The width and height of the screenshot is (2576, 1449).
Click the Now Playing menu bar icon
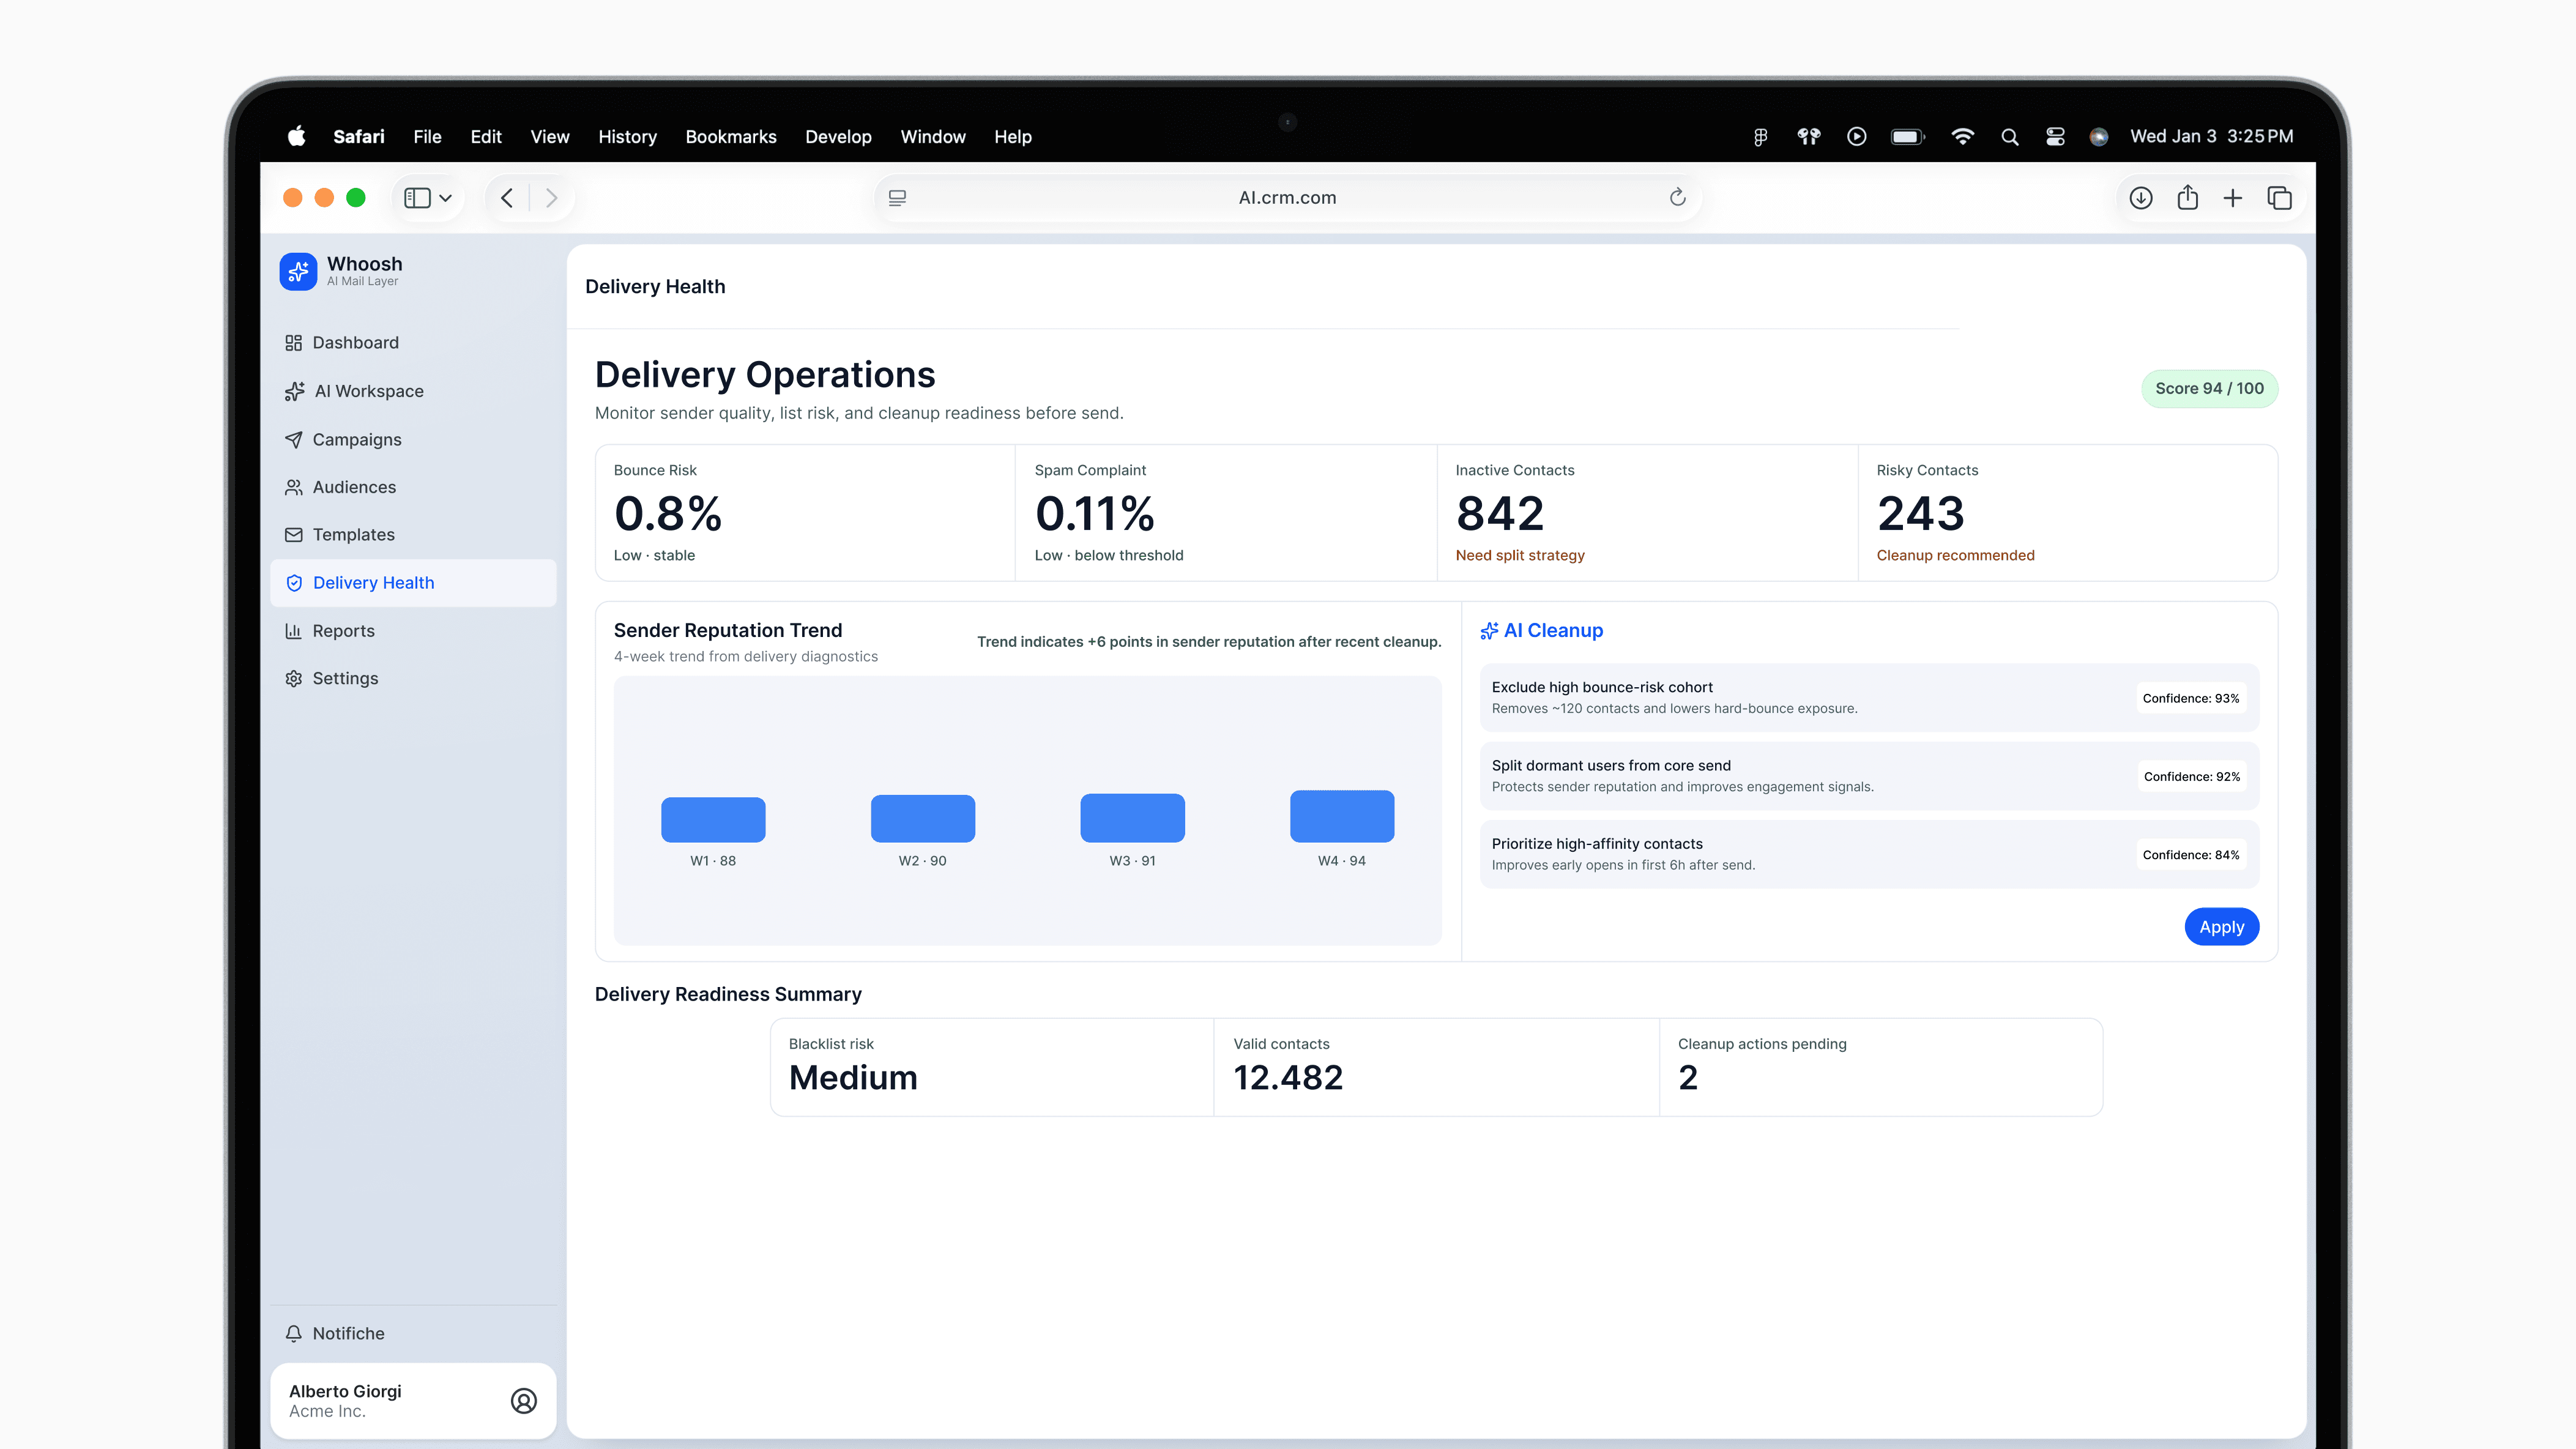pyautogui.click(x=1857, y=137)
